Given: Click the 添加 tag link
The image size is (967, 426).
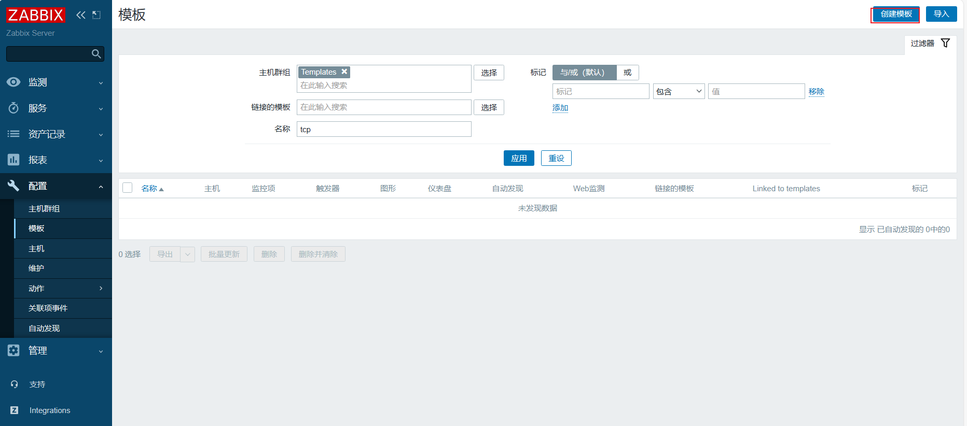Looking at the screenshot, I should coord(560,108).
